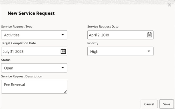
Task: Open the Service Request Date calendar picker
Action: coord(149,35)
